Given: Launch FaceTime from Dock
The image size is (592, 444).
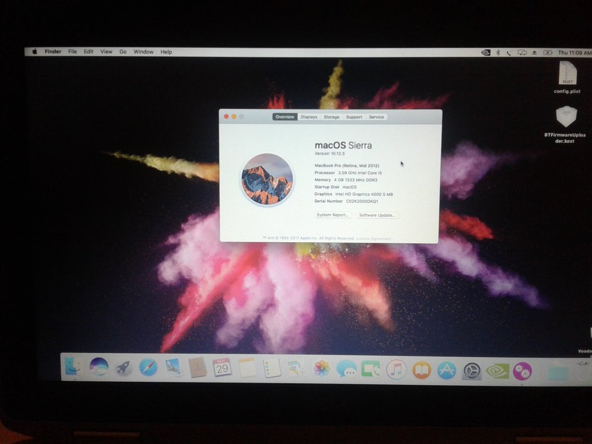Looking at the screenshot, I should click(x=371, y=369).
